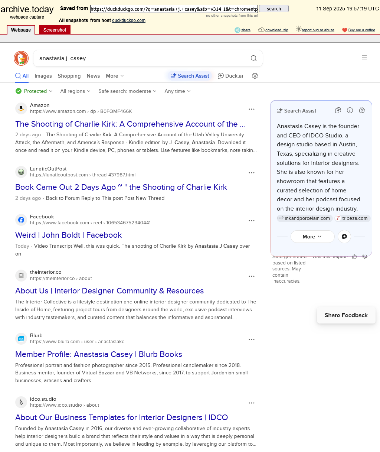Click archive.today site title
Screen dimensions: 380x452
pyautogui.click(x=27, y=9)
